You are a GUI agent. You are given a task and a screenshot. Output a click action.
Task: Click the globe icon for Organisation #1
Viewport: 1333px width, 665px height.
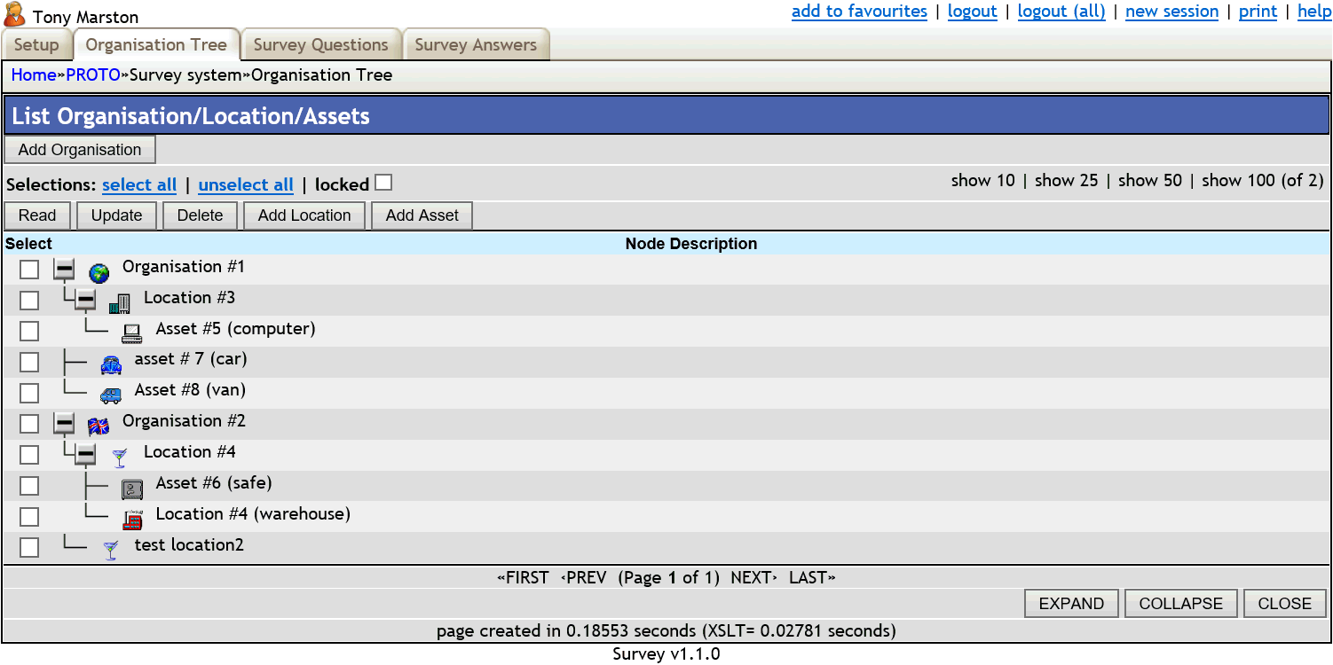click(x=98, y=270)
